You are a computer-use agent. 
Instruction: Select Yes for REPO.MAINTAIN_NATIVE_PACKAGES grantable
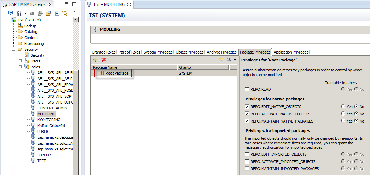click(343, 121)
